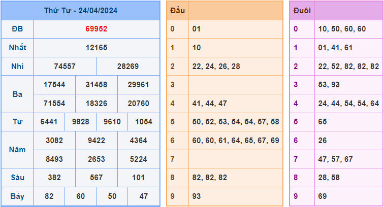Click value "93" in Đầu row 9
Screen dimensions: 384x207
(197, 196)
